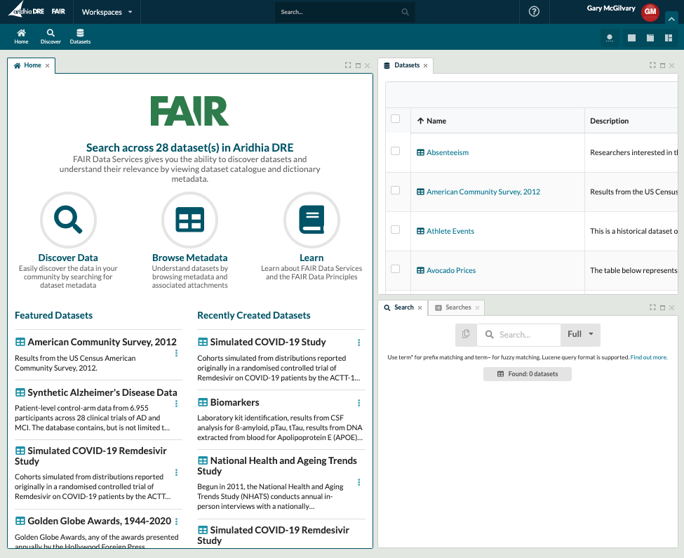Open the help question mark icon
684x558 pixels.
(534, 12)
